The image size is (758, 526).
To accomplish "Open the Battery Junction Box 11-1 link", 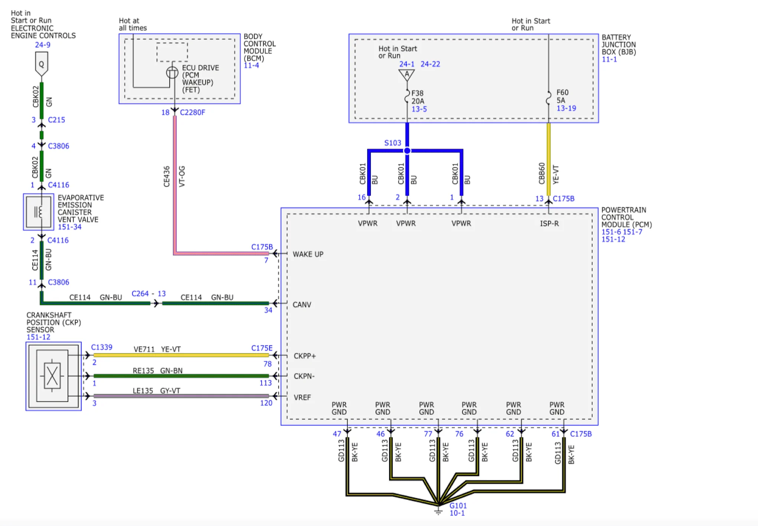I will click(609, 59).
